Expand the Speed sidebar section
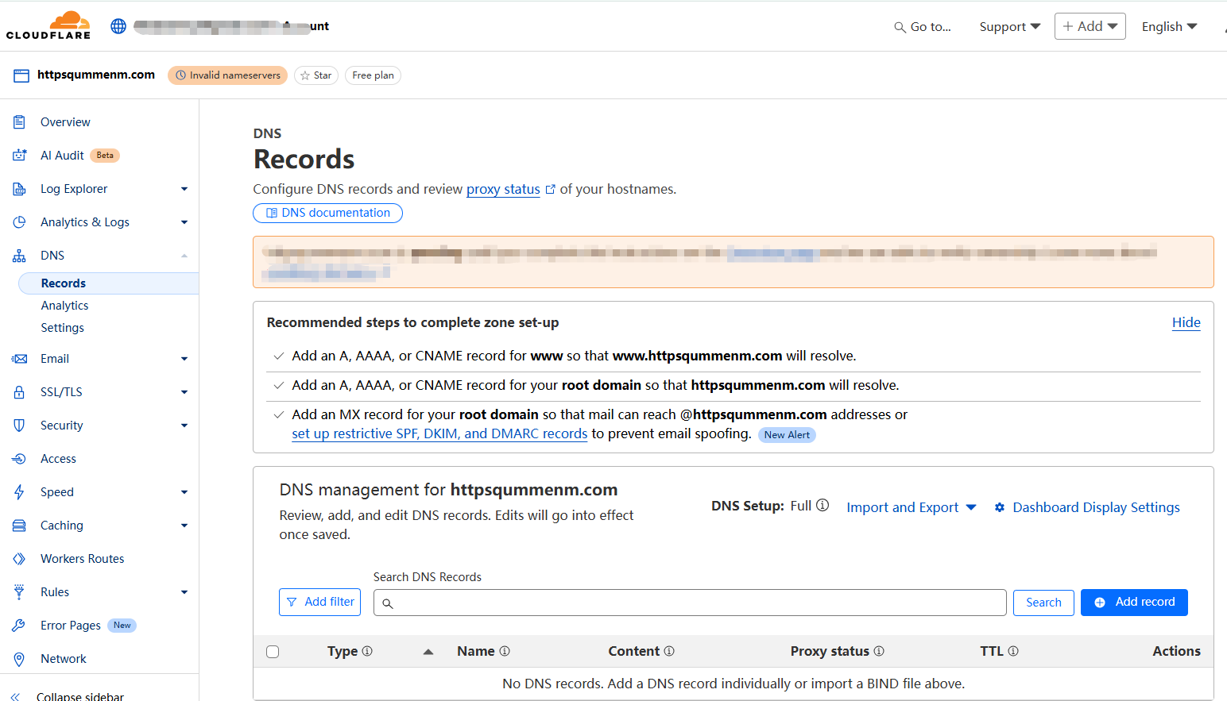This screenshot has height=701, width=1227. [x=184, y=492]
